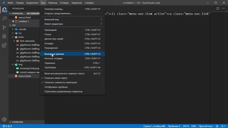Select Поиск in the view menu
Image resolution: width=228 pixels, height=128 pixels.
72,34
